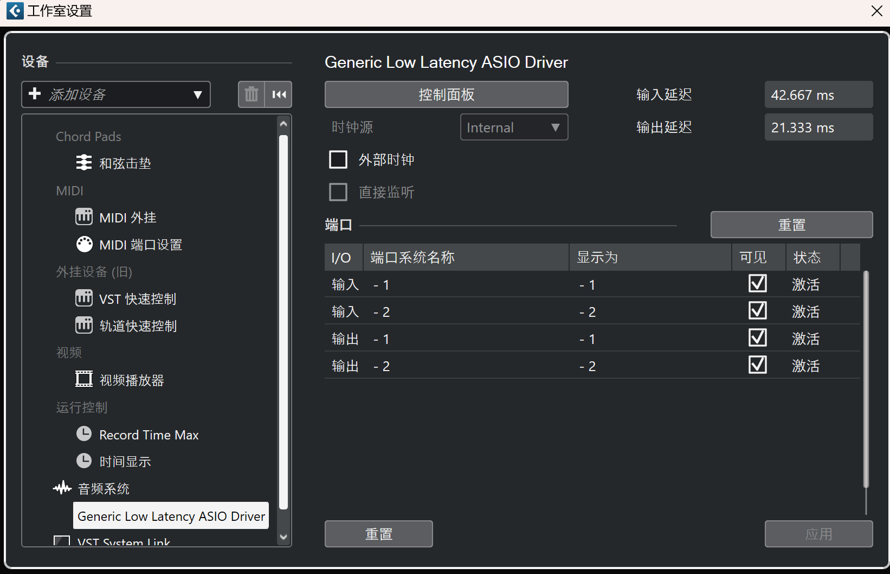Screen dimensions: 890x574
Task: Open the ASIO 控制面板
Action: coord(446,94)
